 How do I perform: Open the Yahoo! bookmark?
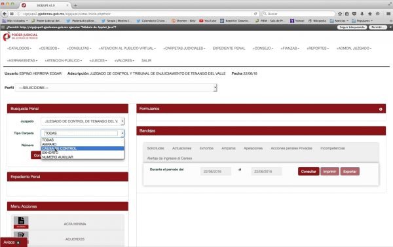pyautogui.click(x=297, y=21)
